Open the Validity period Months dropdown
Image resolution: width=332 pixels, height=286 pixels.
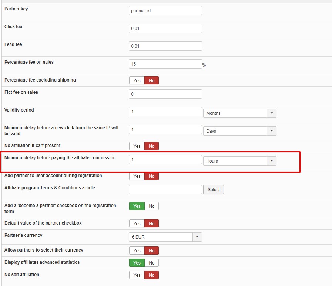240,113
